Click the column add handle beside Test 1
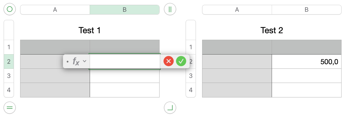Image resolution: width=356 pixels, height=121 pixels. pos(170,9)
